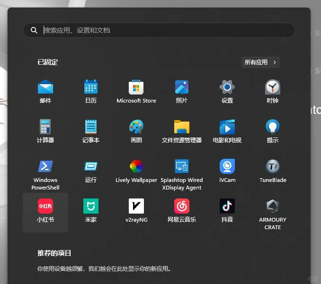Launch iVCam webcam app
The height and width of the screenshot is (284, 321).
(227, 171)
